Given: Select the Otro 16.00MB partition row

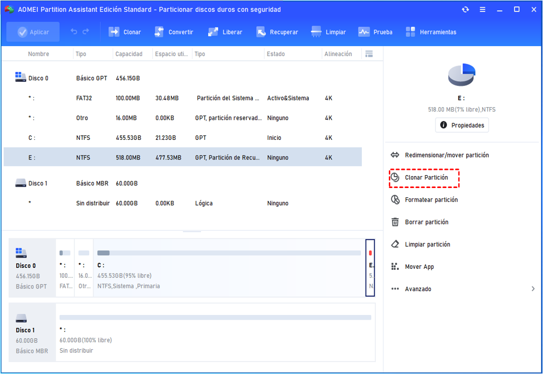Looking at the screenshot, I should 183,118.
